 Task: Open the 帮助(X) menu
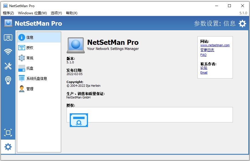[72, 13]
